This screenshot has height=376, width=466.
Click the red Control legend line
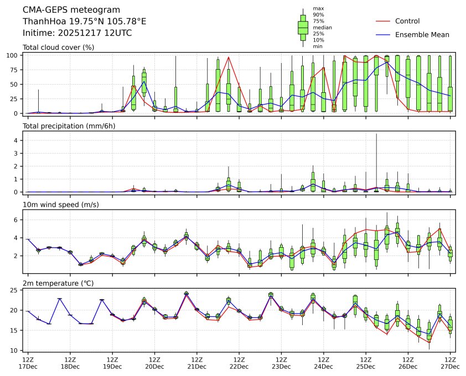(x=384, y=22)
